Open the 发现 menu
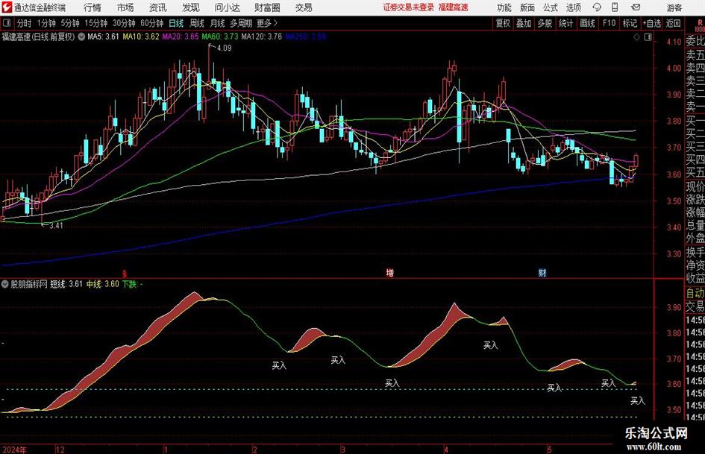 (x=191, y=7)
